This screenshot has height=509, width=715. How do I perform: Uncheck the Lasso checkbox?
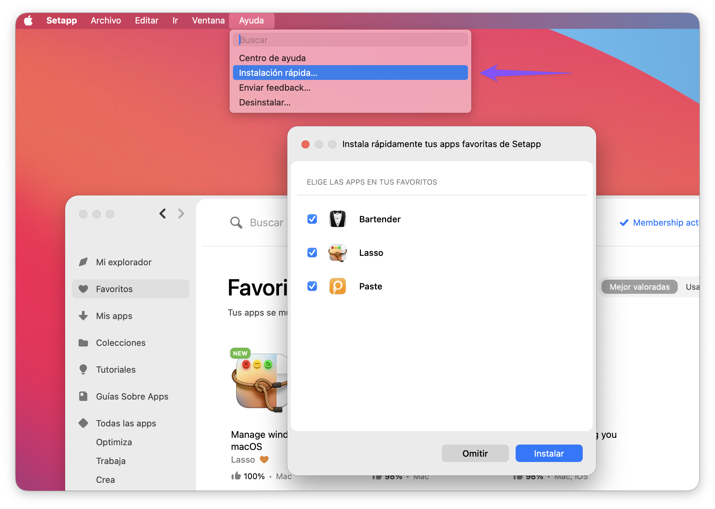[x=312, y=252]
